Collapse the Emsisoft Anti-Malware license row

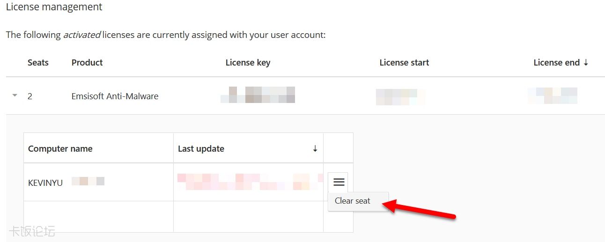click(15, 95)
